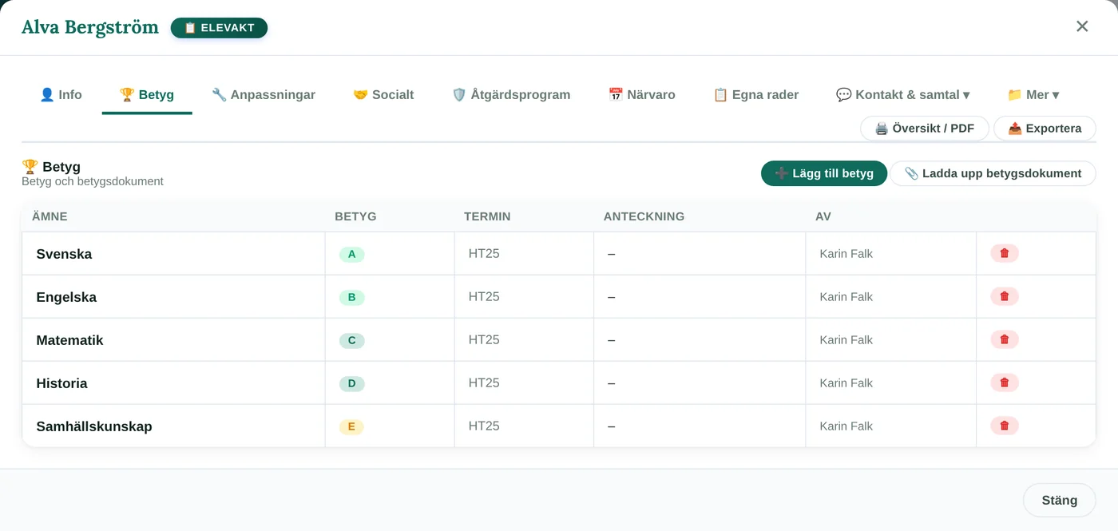The height and width of the screenshot is (531, 1118).
Task: Delete the Engelska grade row
Action: click(x=1005, y=296)
